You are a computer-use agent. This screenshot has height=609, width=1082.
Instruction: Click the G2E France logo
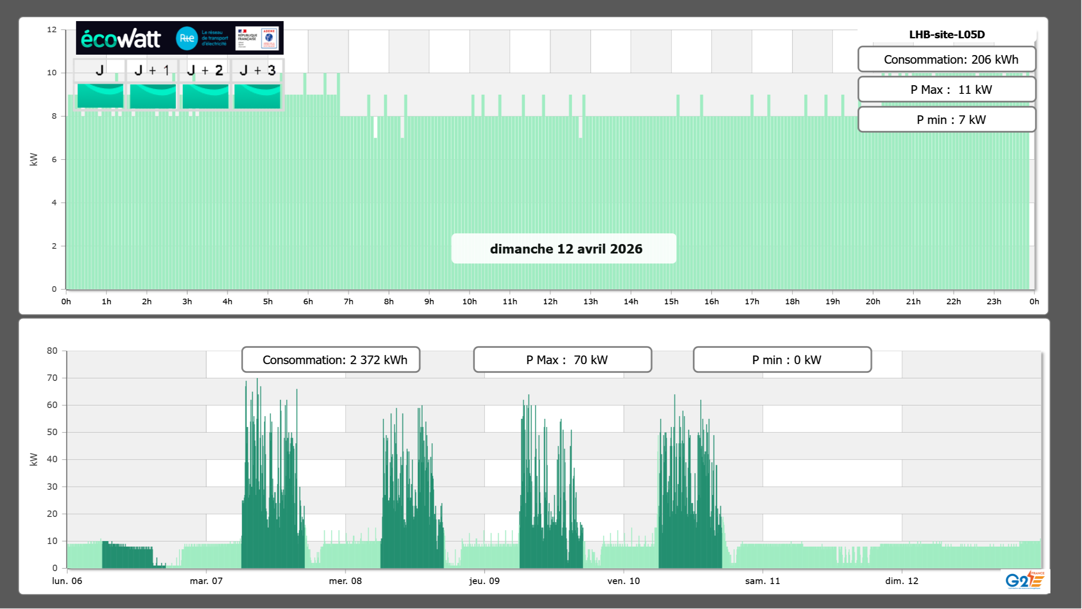point(1025,580)
